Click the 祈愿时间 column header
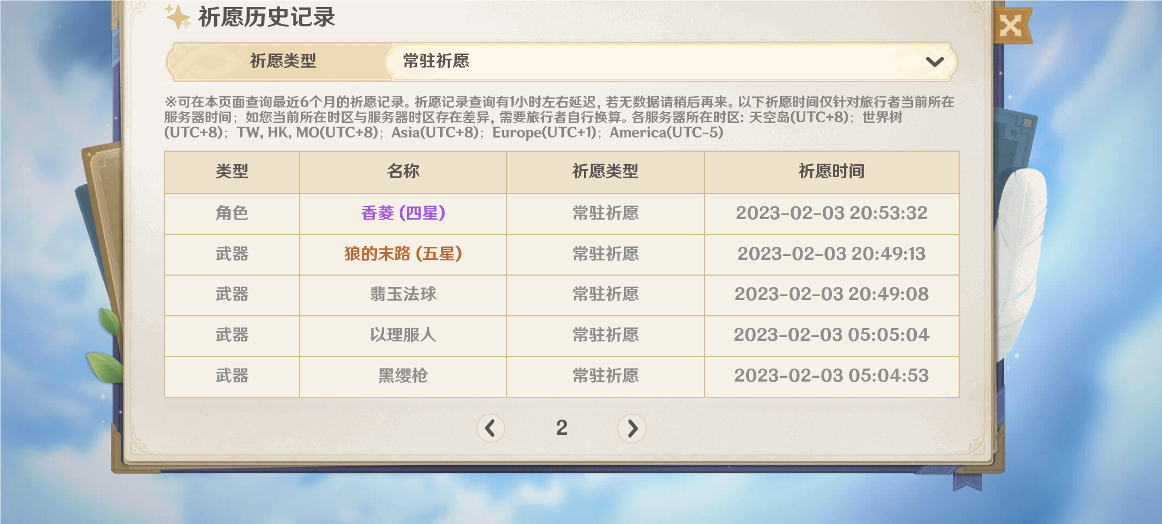Screen dimensions: 1162x524 pyautogui.click(x=831, y=171)
